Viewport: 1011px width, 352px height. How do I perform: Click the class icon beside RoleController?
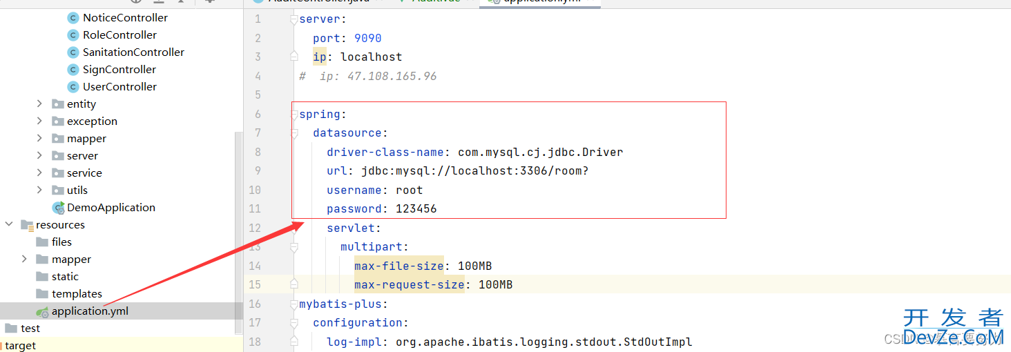(x=73, y=35)
